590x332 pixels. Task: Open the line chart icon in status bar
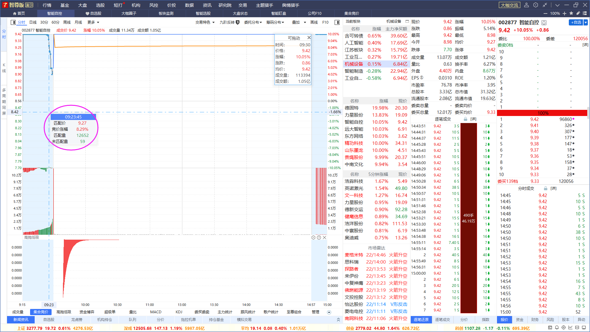570,328
